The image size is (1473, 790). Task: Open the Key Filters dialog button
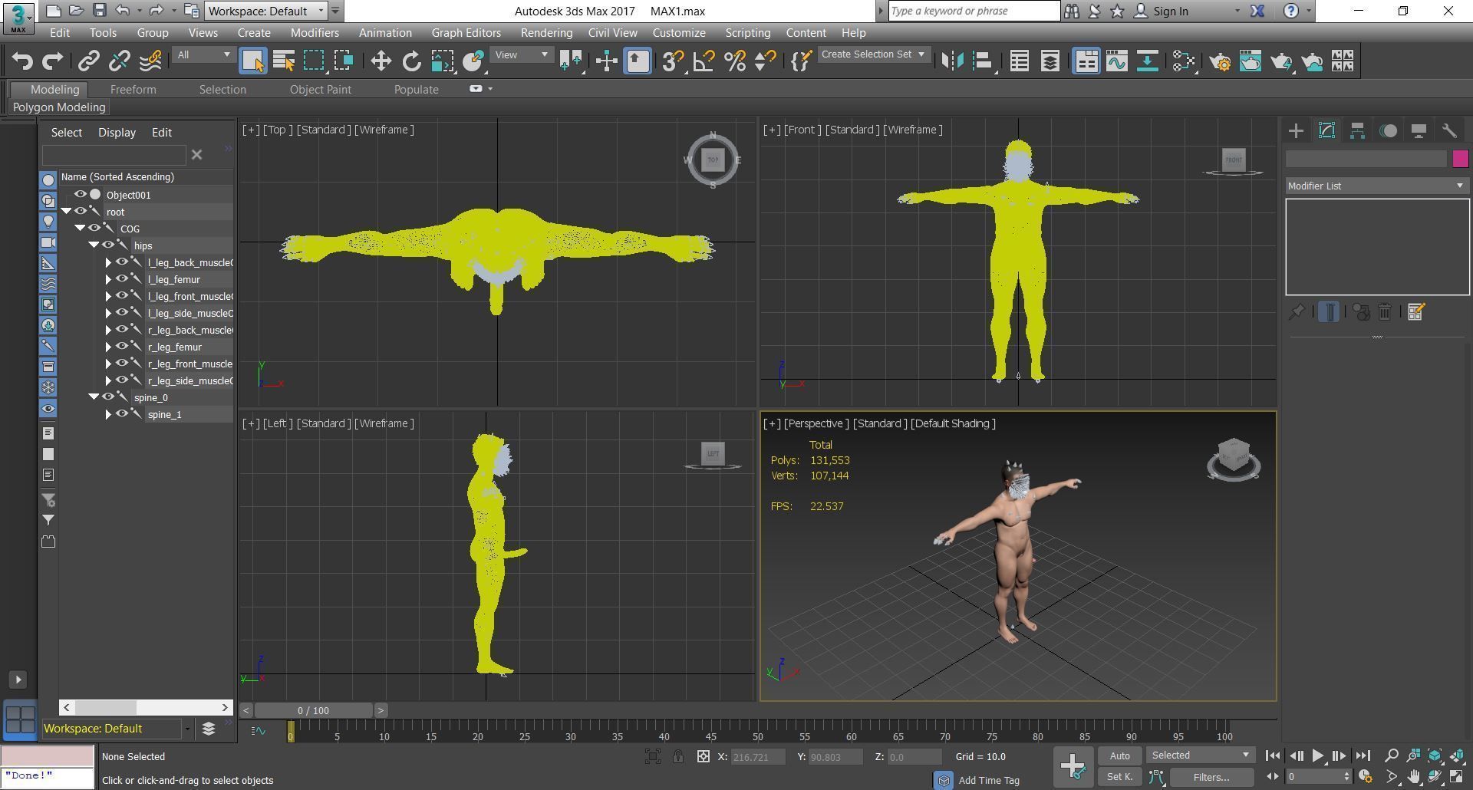click(x=1211, y=777)
